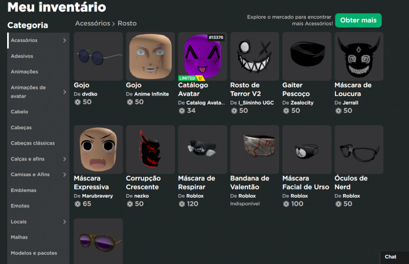Click the Corrupção Crescente title
Screen dimensions: 409x264
pos(143,182)
